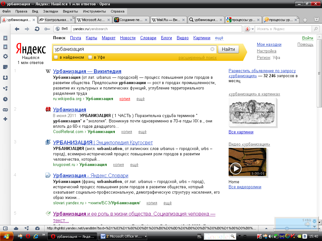This screenshot has width=322, height=241.
Task: Play the Home video thumbnail
Action: 247,162
